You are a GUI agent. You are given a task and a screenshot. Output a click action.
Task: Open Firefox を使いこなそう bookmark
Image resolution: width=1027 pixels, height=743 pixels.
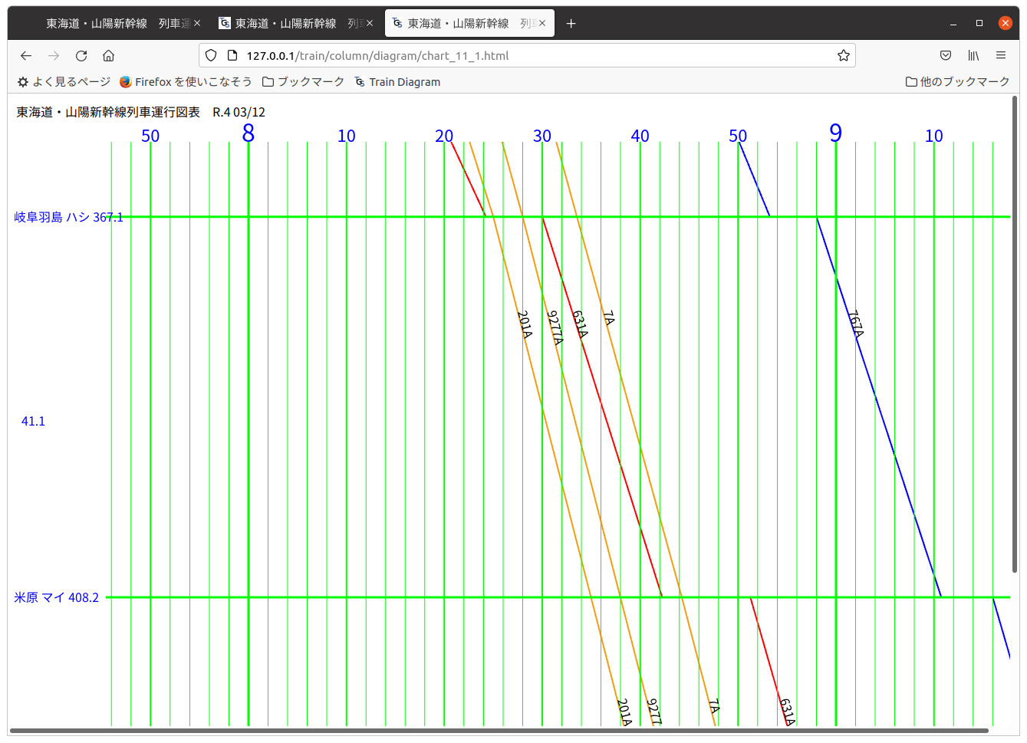pyautogui.click(x=186, y=82)
